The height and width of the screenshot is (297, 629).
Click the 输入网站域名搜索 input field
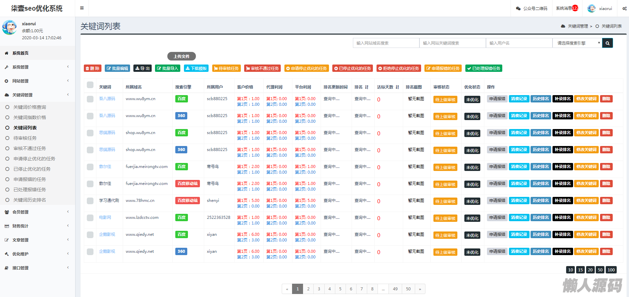coord(386,43)
